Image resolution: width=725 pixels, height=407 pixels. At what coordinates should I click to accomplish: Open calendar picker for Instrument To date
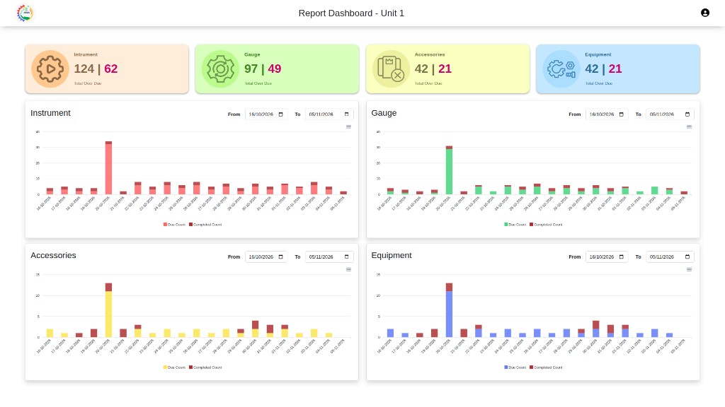[346, 114]
